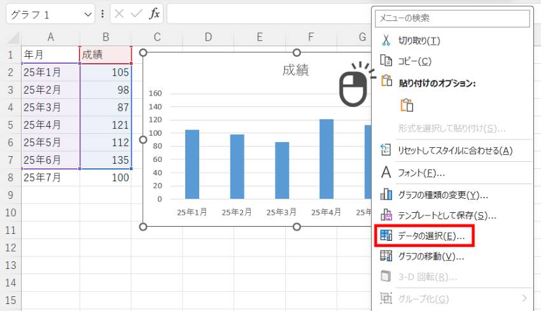The width and height of the screenshot is (541, 311).
Task: Select column D header
Action: tap(208, 37)
